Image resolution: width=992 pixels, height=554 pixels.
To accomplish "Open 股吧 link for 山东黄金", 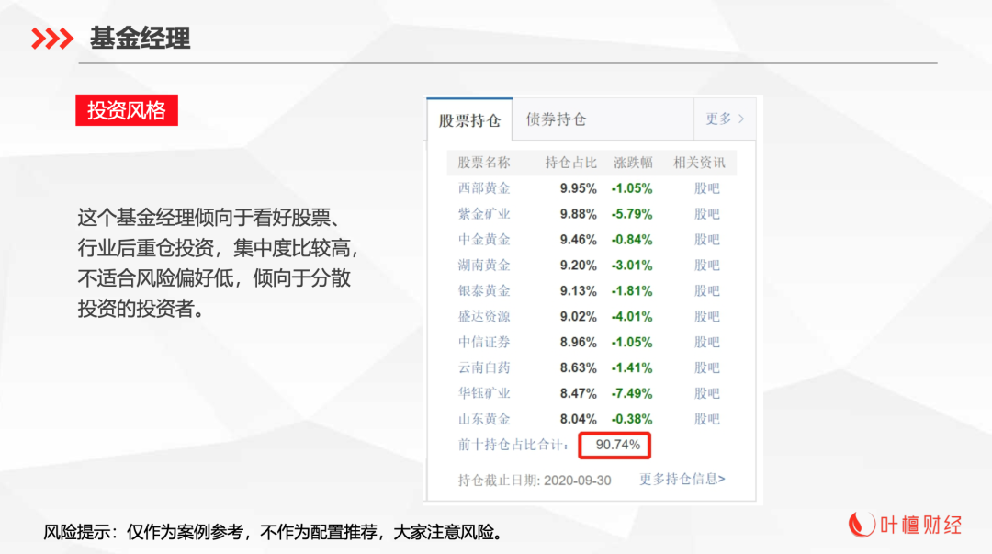I will coord(706,419).
